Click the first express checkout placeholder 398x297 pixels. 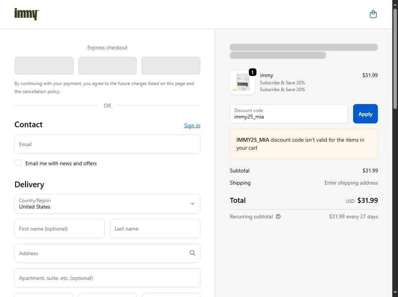44,66
